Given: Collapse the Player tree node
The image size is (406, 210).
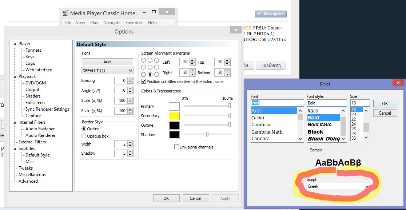Looking at the screenshot, I should coord(15,44).
